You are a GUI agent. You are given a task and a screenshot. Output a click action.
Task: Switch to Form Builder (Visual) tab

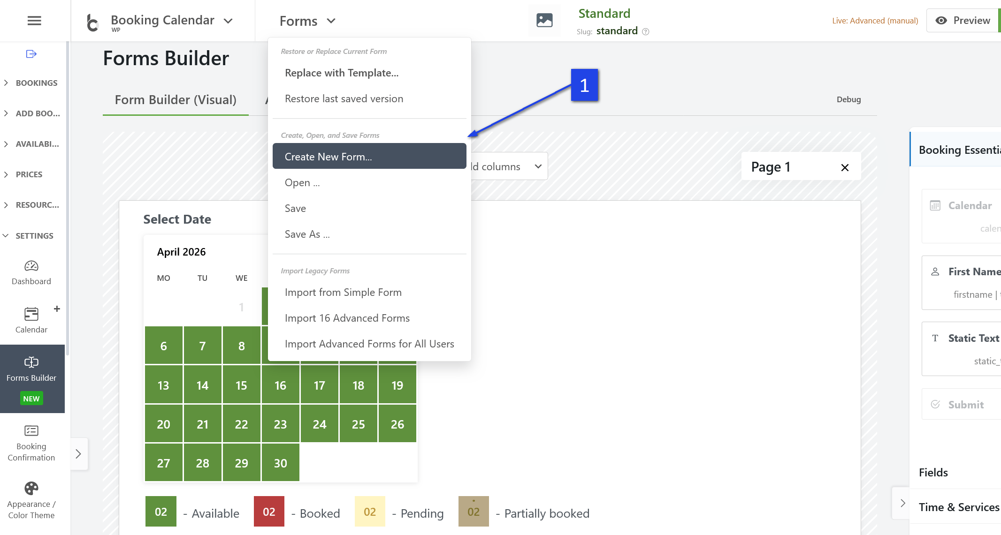point(176,100)
